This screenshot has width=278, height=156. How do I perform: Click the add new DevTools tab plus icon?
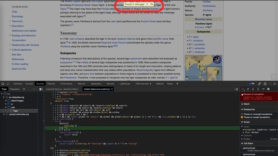177,84
